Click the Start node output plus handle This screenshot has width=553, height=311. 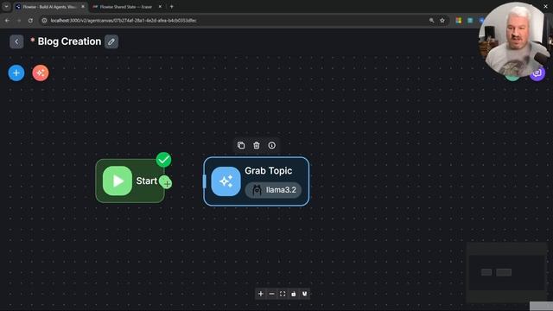pyautogui.click(x=166, y=182)
